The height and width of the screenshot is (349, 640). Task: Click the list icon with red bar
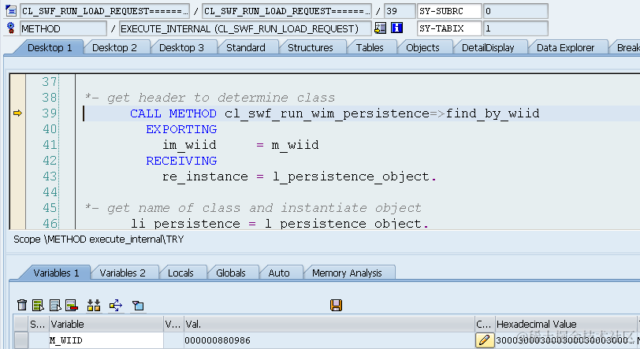pos(72,305)
